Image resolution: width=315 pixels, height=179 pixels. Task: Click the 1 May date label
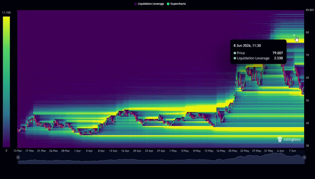coord(173,151)
